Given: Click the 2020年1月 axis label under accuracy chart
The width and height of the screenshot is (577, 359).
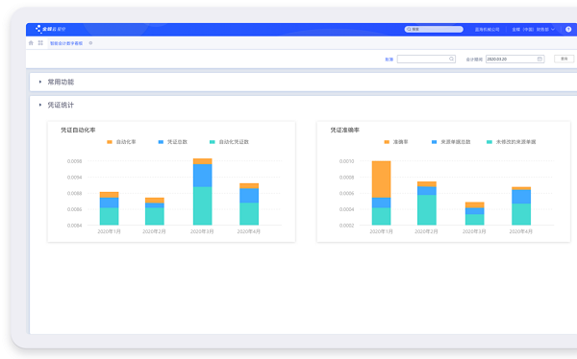Looking at the screenshot, I should click(381, 231).
